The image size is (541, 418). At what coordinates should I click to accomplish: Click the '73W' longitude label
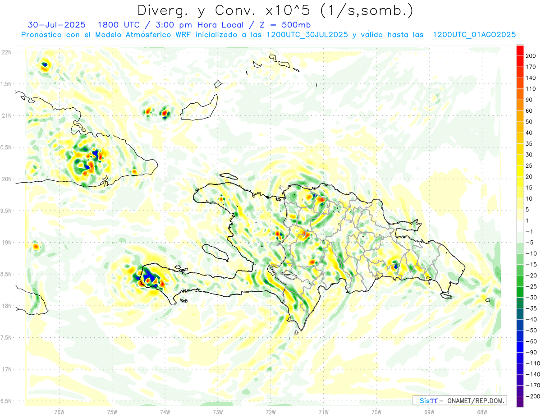click(x=218, y=412)
